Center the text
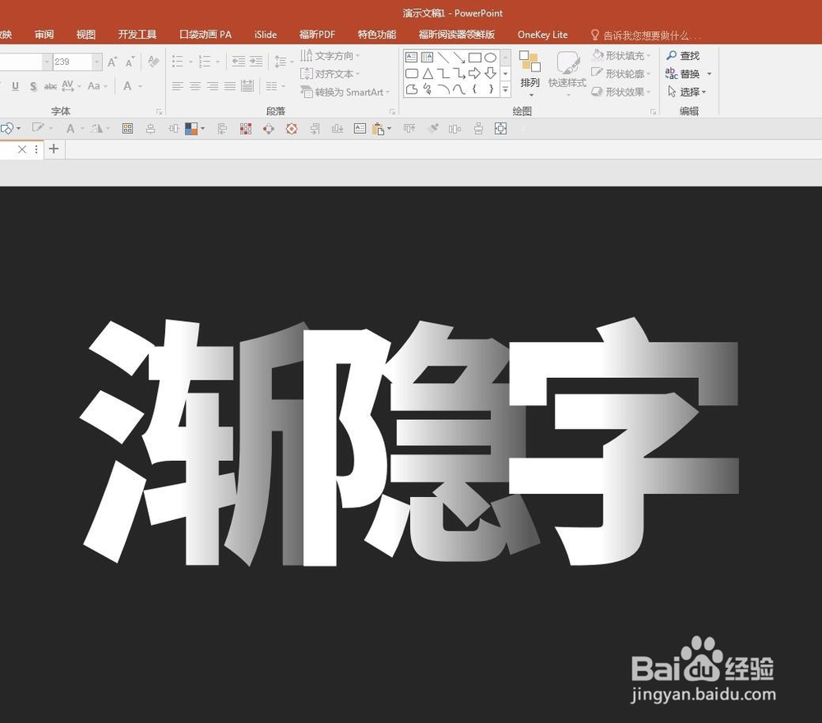This screenshot has width=822, height=723. click(195, 86)
